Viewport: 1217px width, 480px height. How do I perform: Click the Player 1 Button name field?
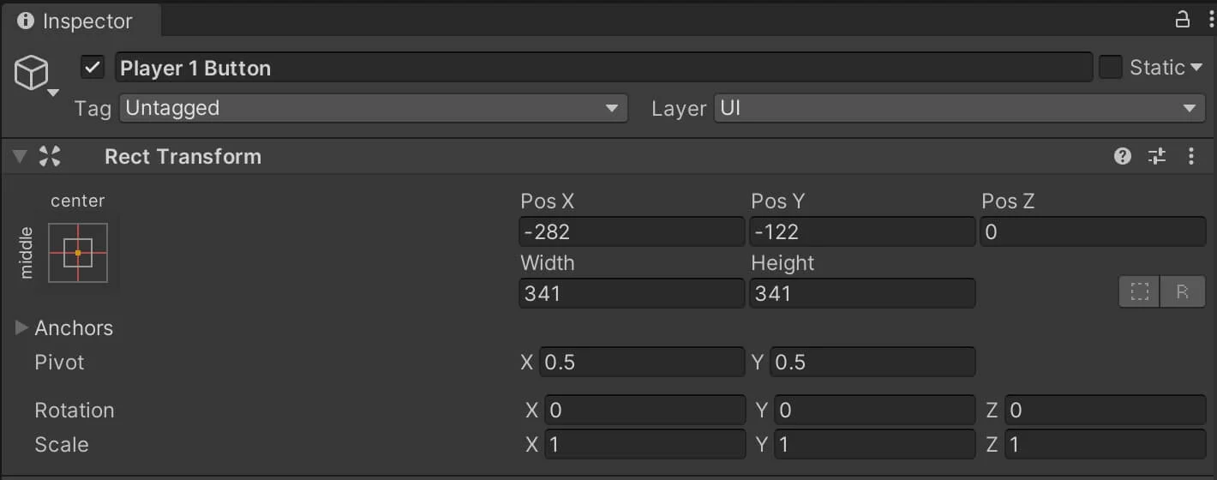tap(604, 68)
